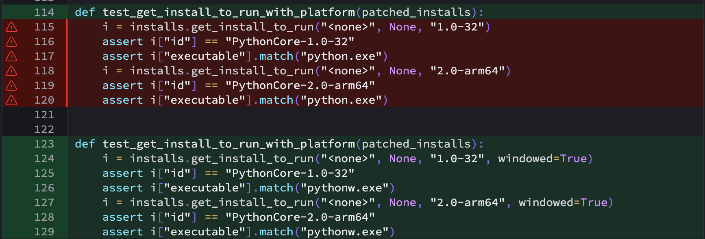The image size is (705, 239).
Task: Click the assert keyword on line 125
Action: point(123,174)
